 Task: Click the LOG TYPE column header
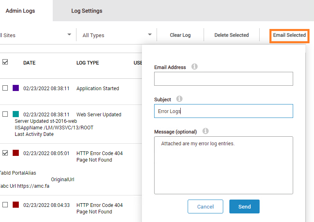[88, 63]
